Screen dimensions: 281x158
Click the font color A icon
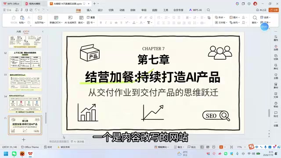tap(134, 22)
